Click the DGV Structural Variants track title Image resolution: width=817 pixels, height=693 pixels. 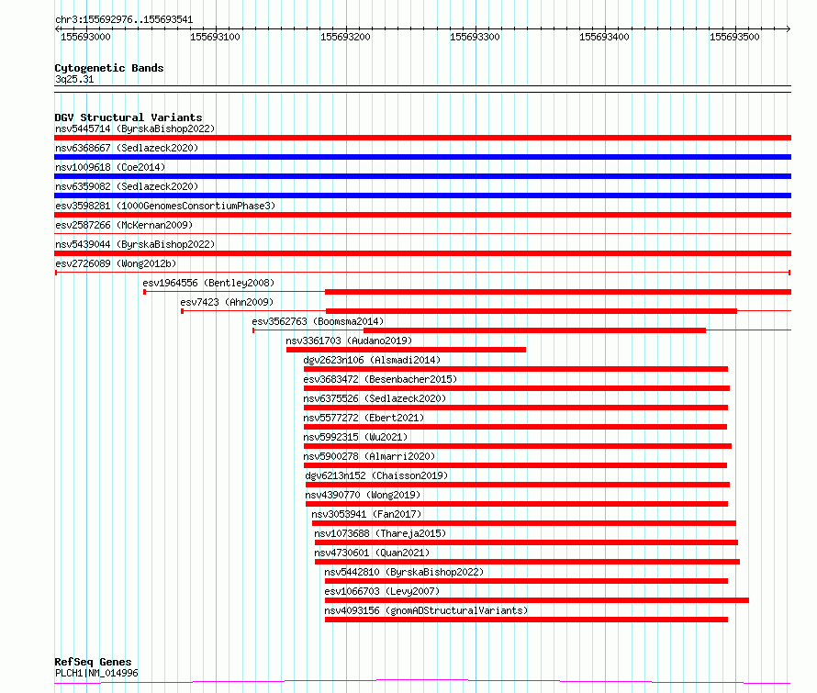(x=129, y=117)
